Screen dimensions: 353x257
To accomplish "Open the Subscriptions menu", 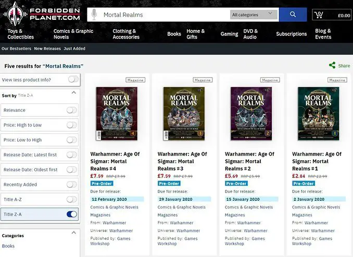I will click(x=292, y=34).
